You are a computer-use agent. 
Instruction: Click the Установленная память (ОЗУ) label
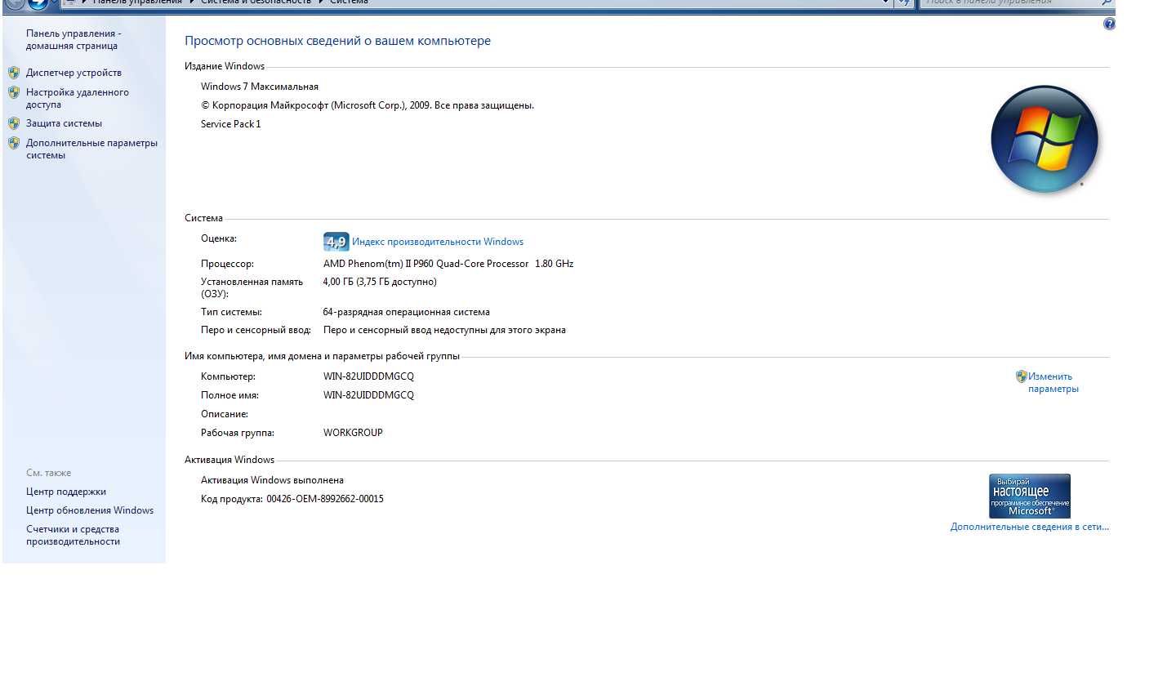pos(252,287)
